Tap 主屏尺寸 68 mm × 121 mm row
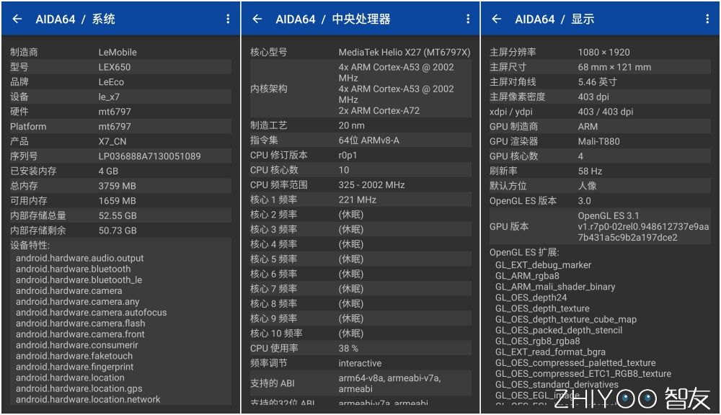The height and width of the screenshot is (415, 721). (x=600, y=66)
